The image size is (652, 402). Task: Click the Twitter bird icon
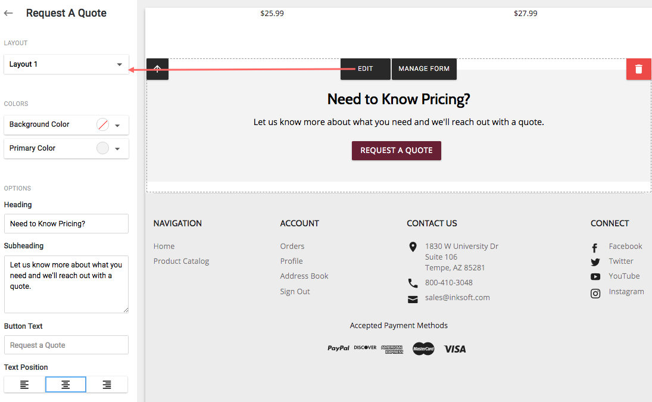coord(595,262)
